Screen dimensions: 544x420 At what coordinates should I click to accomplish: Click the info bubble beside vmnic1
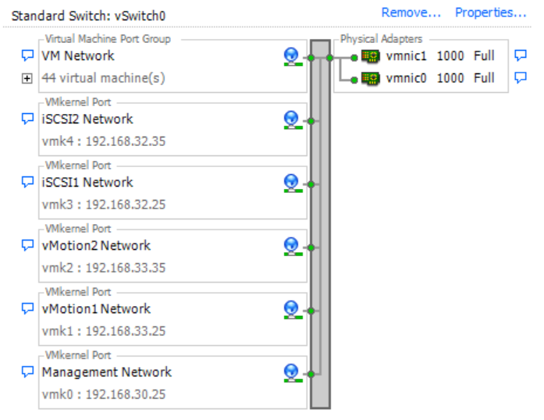pyautogui.click(x=521, y=55)
